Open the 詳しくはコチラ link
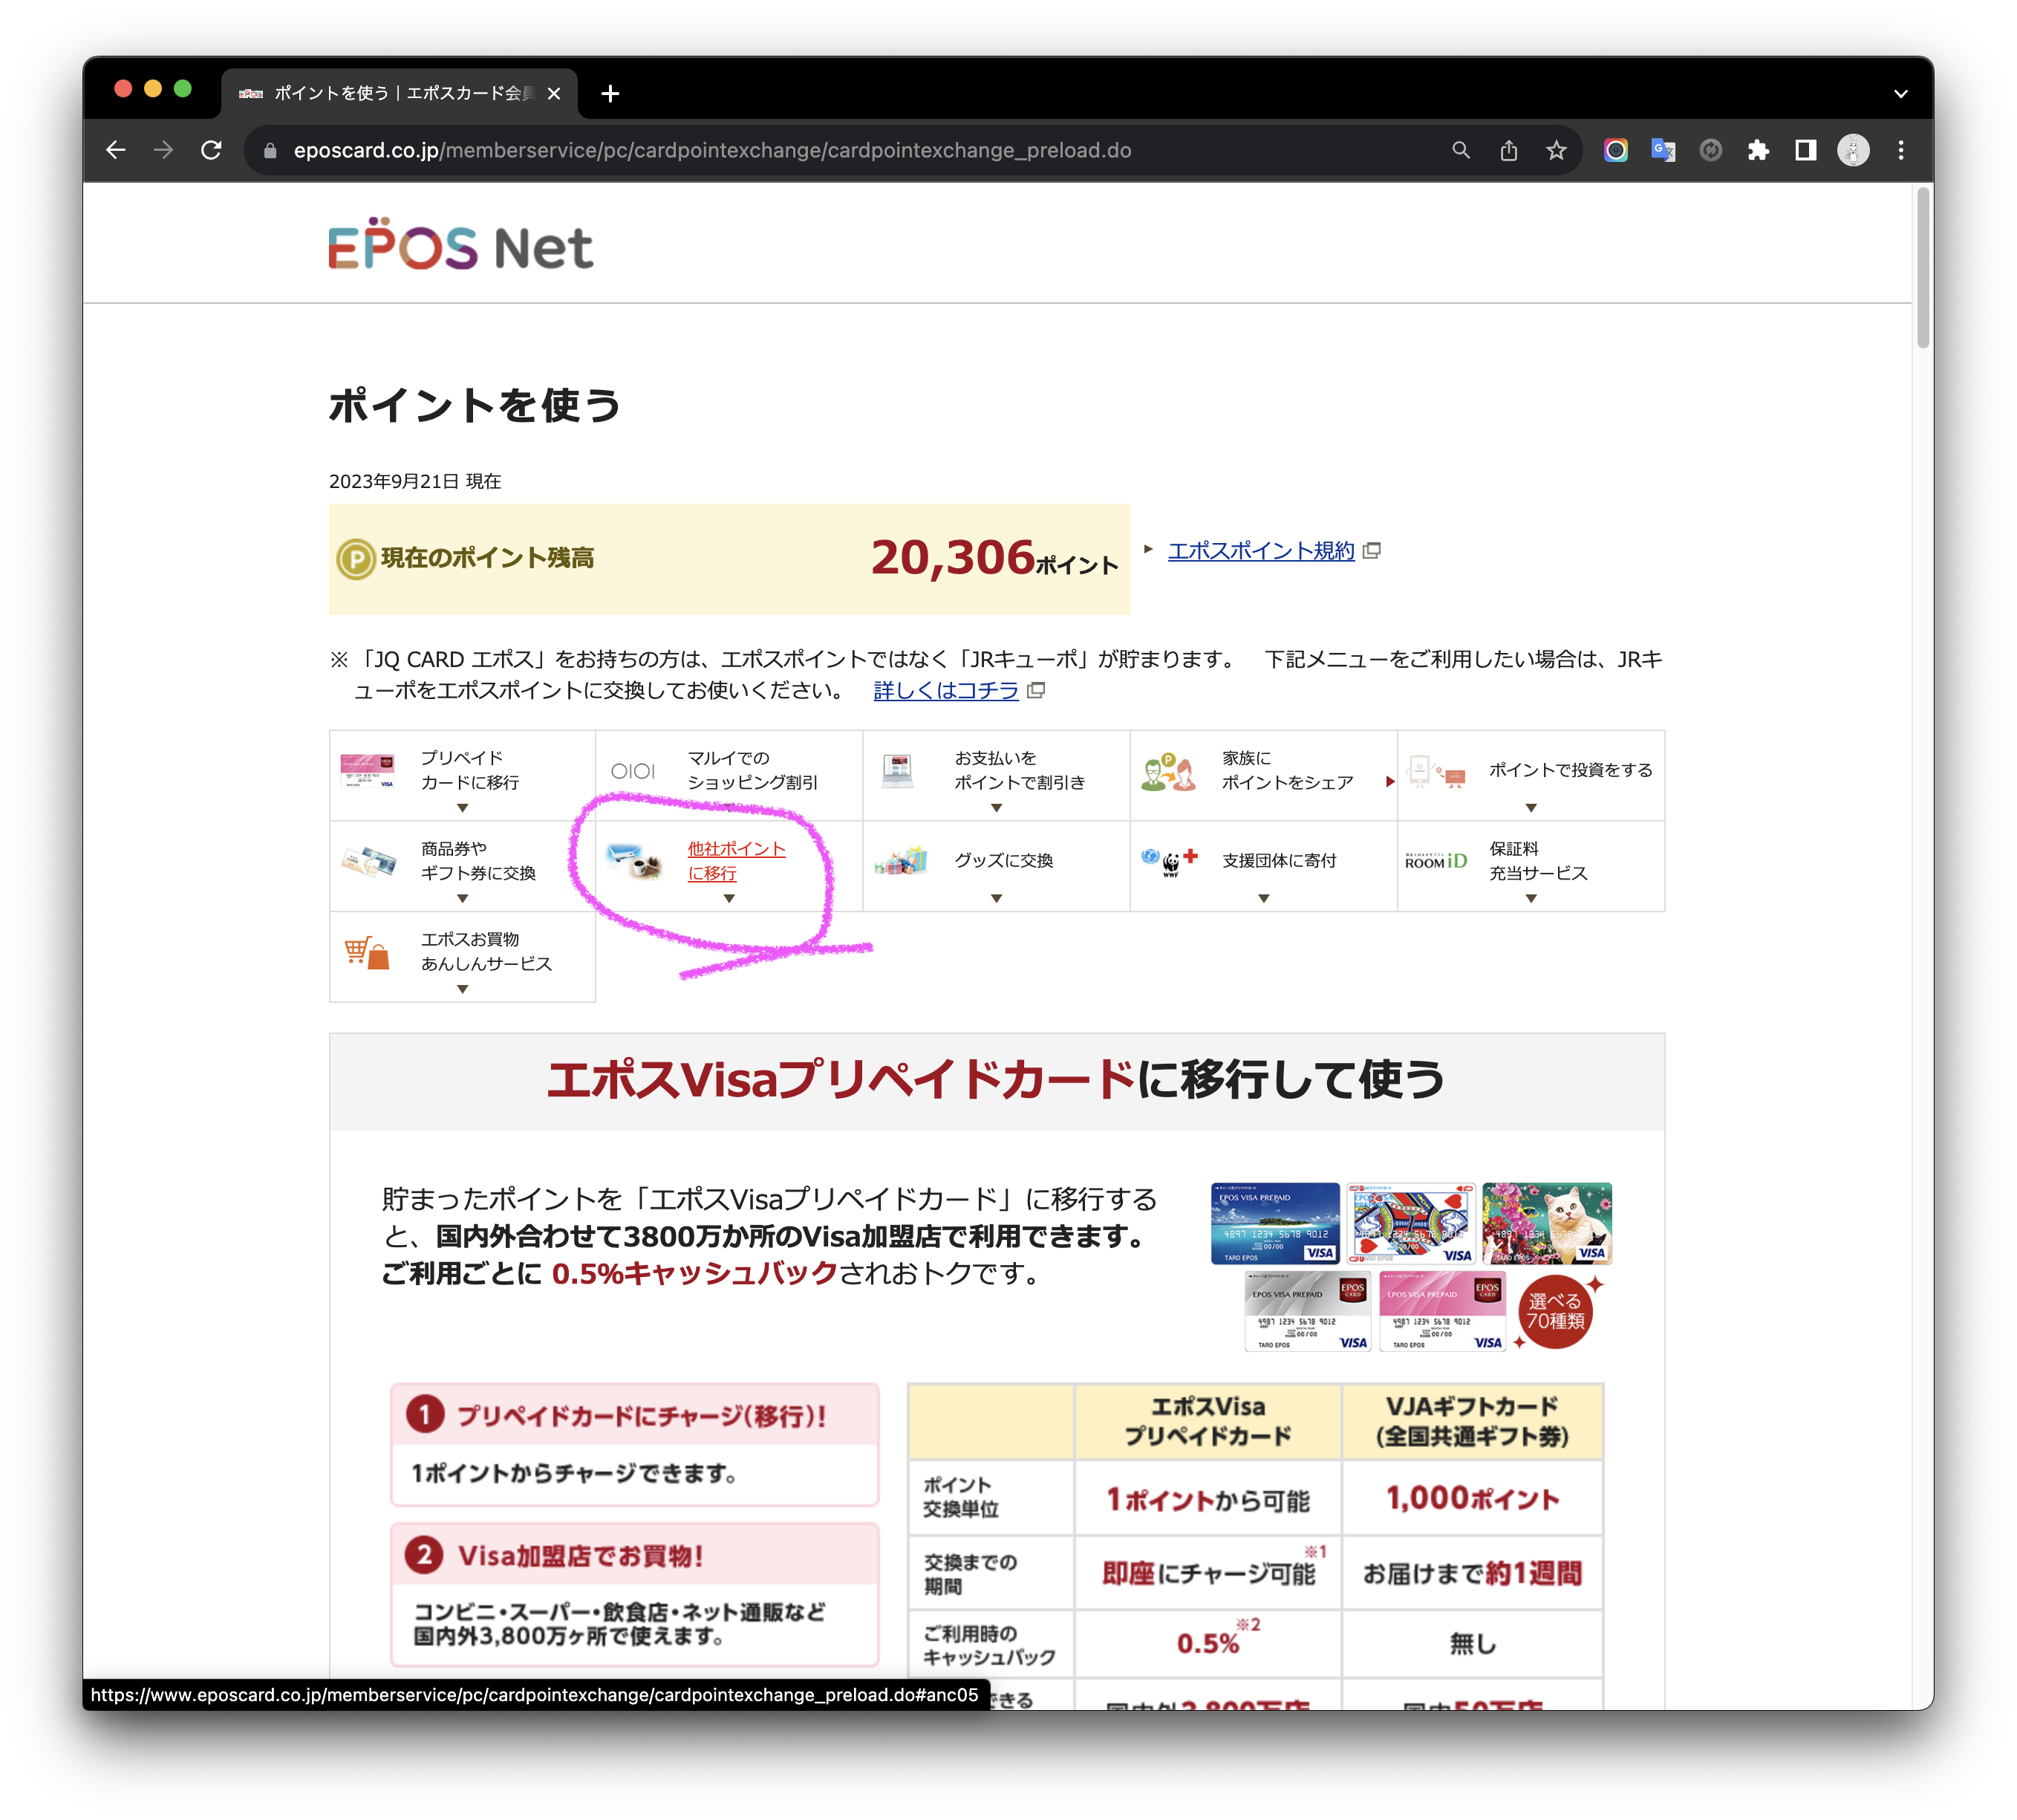This screenshot has width=2017, height=1820. point(945,690)
